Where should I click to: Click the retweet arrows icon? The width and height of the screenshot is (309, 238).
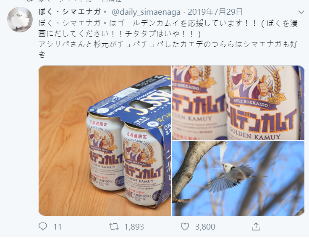[x=114, y=227]
